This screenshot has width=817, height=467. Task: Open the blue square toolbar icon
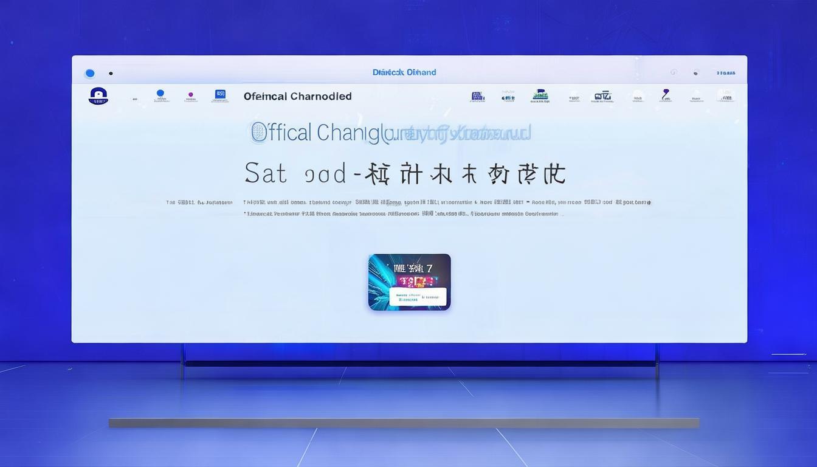(220, 95)
